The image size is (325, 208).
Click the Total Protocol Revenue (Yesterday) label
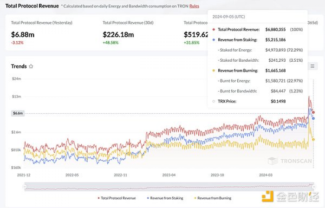(42, 23)
